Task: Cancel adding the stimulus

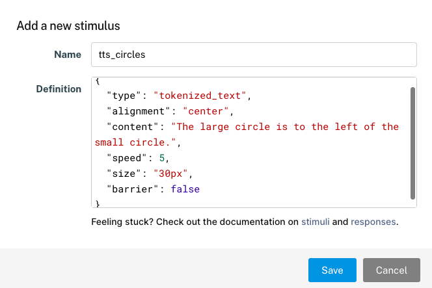Action: point(392,270)
